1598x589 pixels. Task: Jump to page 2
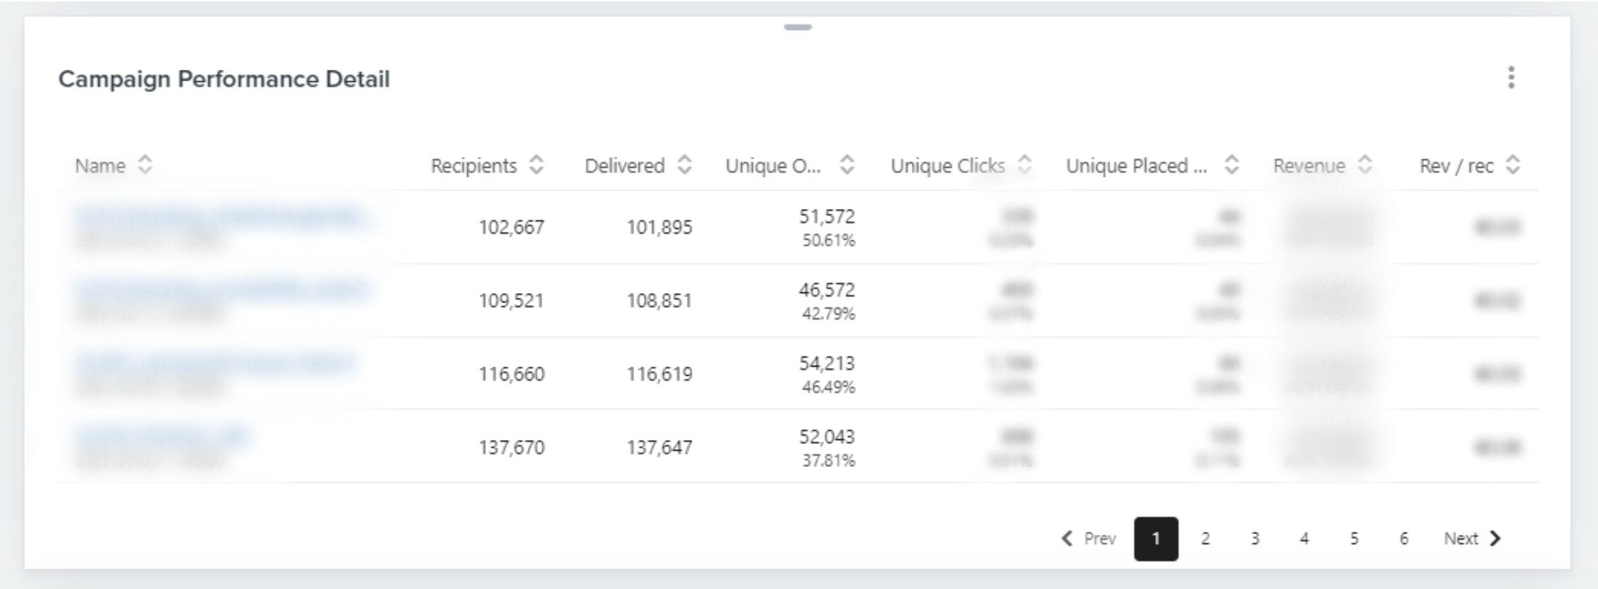[1205, 538]
